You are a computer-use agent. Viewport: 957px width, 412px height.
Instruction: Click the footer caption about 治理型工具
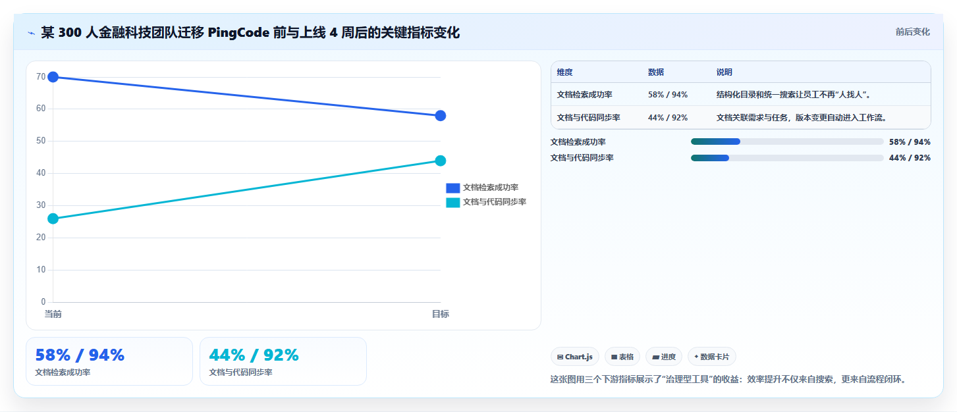728,380
